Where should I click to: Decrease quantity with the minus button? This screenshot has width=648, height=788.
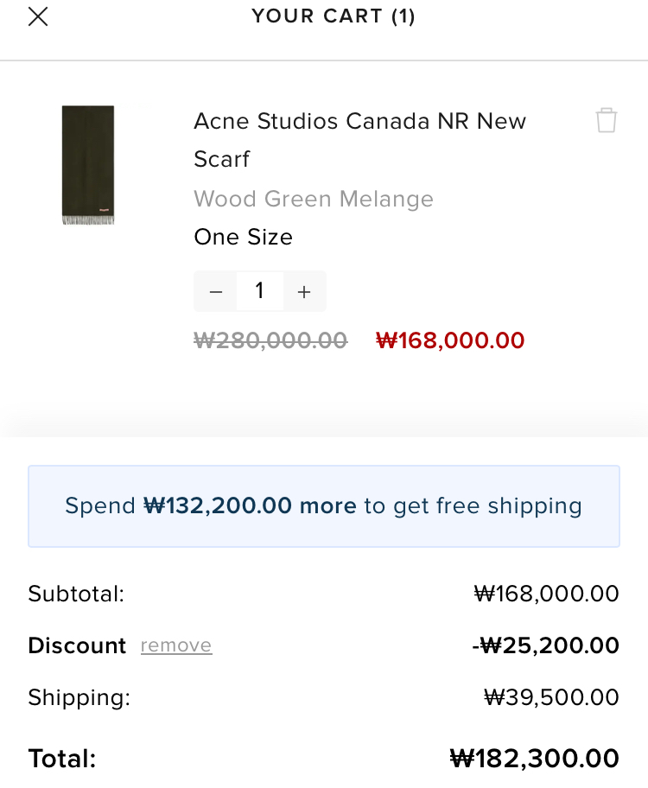coord(216,292)
